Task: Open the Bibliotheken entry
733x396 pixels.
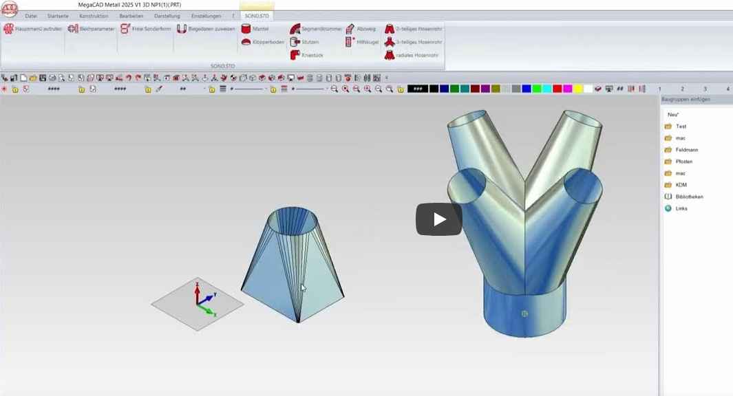Action: click(x=688, y=197)
